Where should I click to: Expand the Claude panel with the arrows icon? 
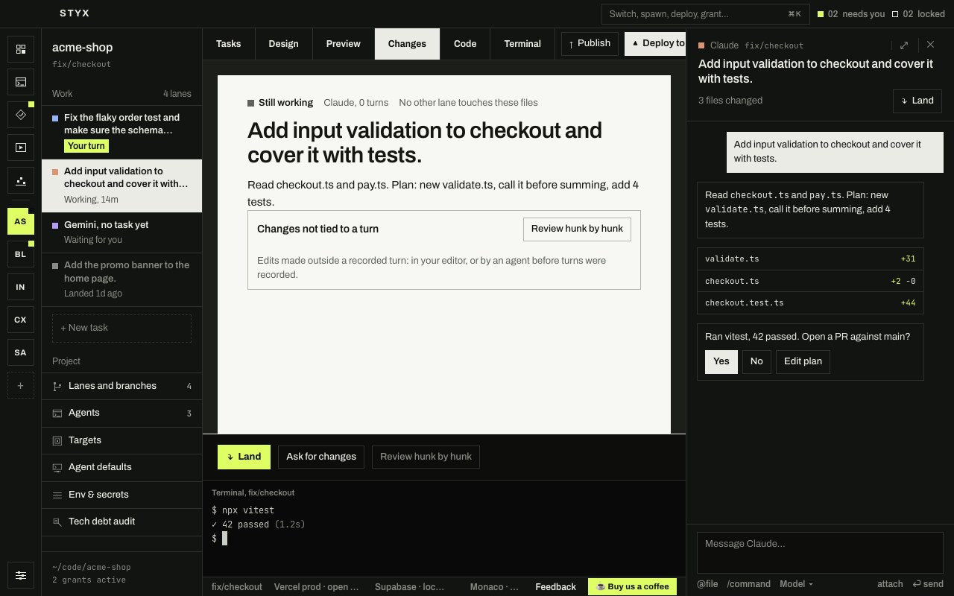point(904,45)
